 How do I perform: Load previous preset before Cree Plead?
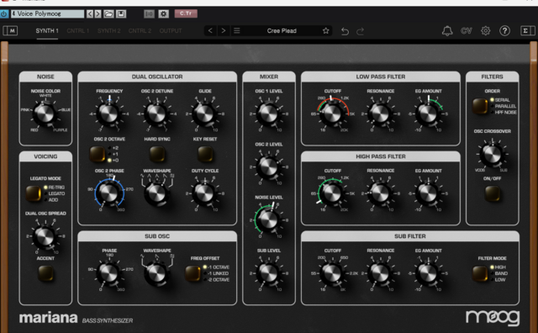coord(210,31)
